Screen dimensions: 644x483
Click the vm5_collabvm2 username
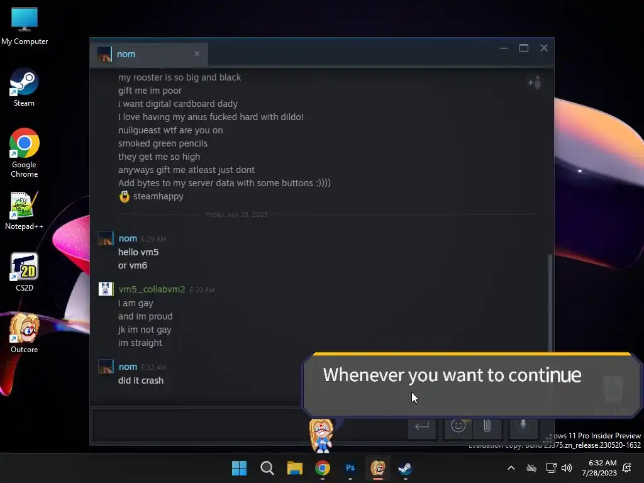coord(152,289)
